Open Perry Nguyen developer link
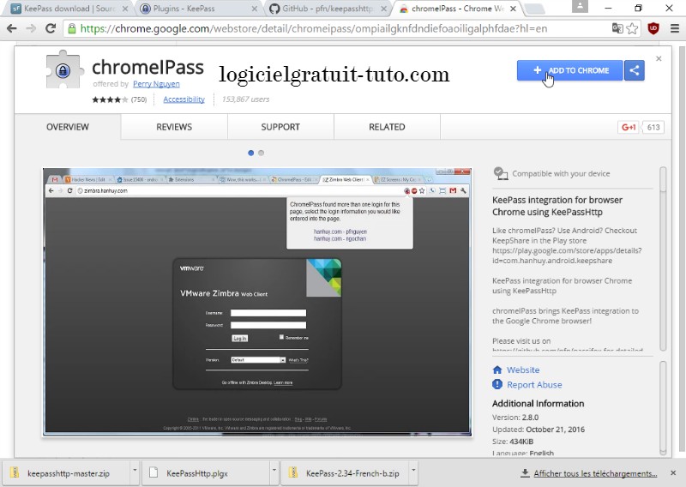686x487 pixels. (156, 83)
